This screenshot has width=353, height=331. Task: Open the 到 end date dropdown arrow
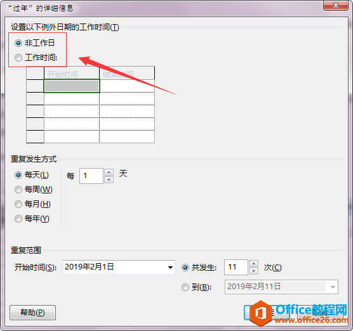coord(333,287)
